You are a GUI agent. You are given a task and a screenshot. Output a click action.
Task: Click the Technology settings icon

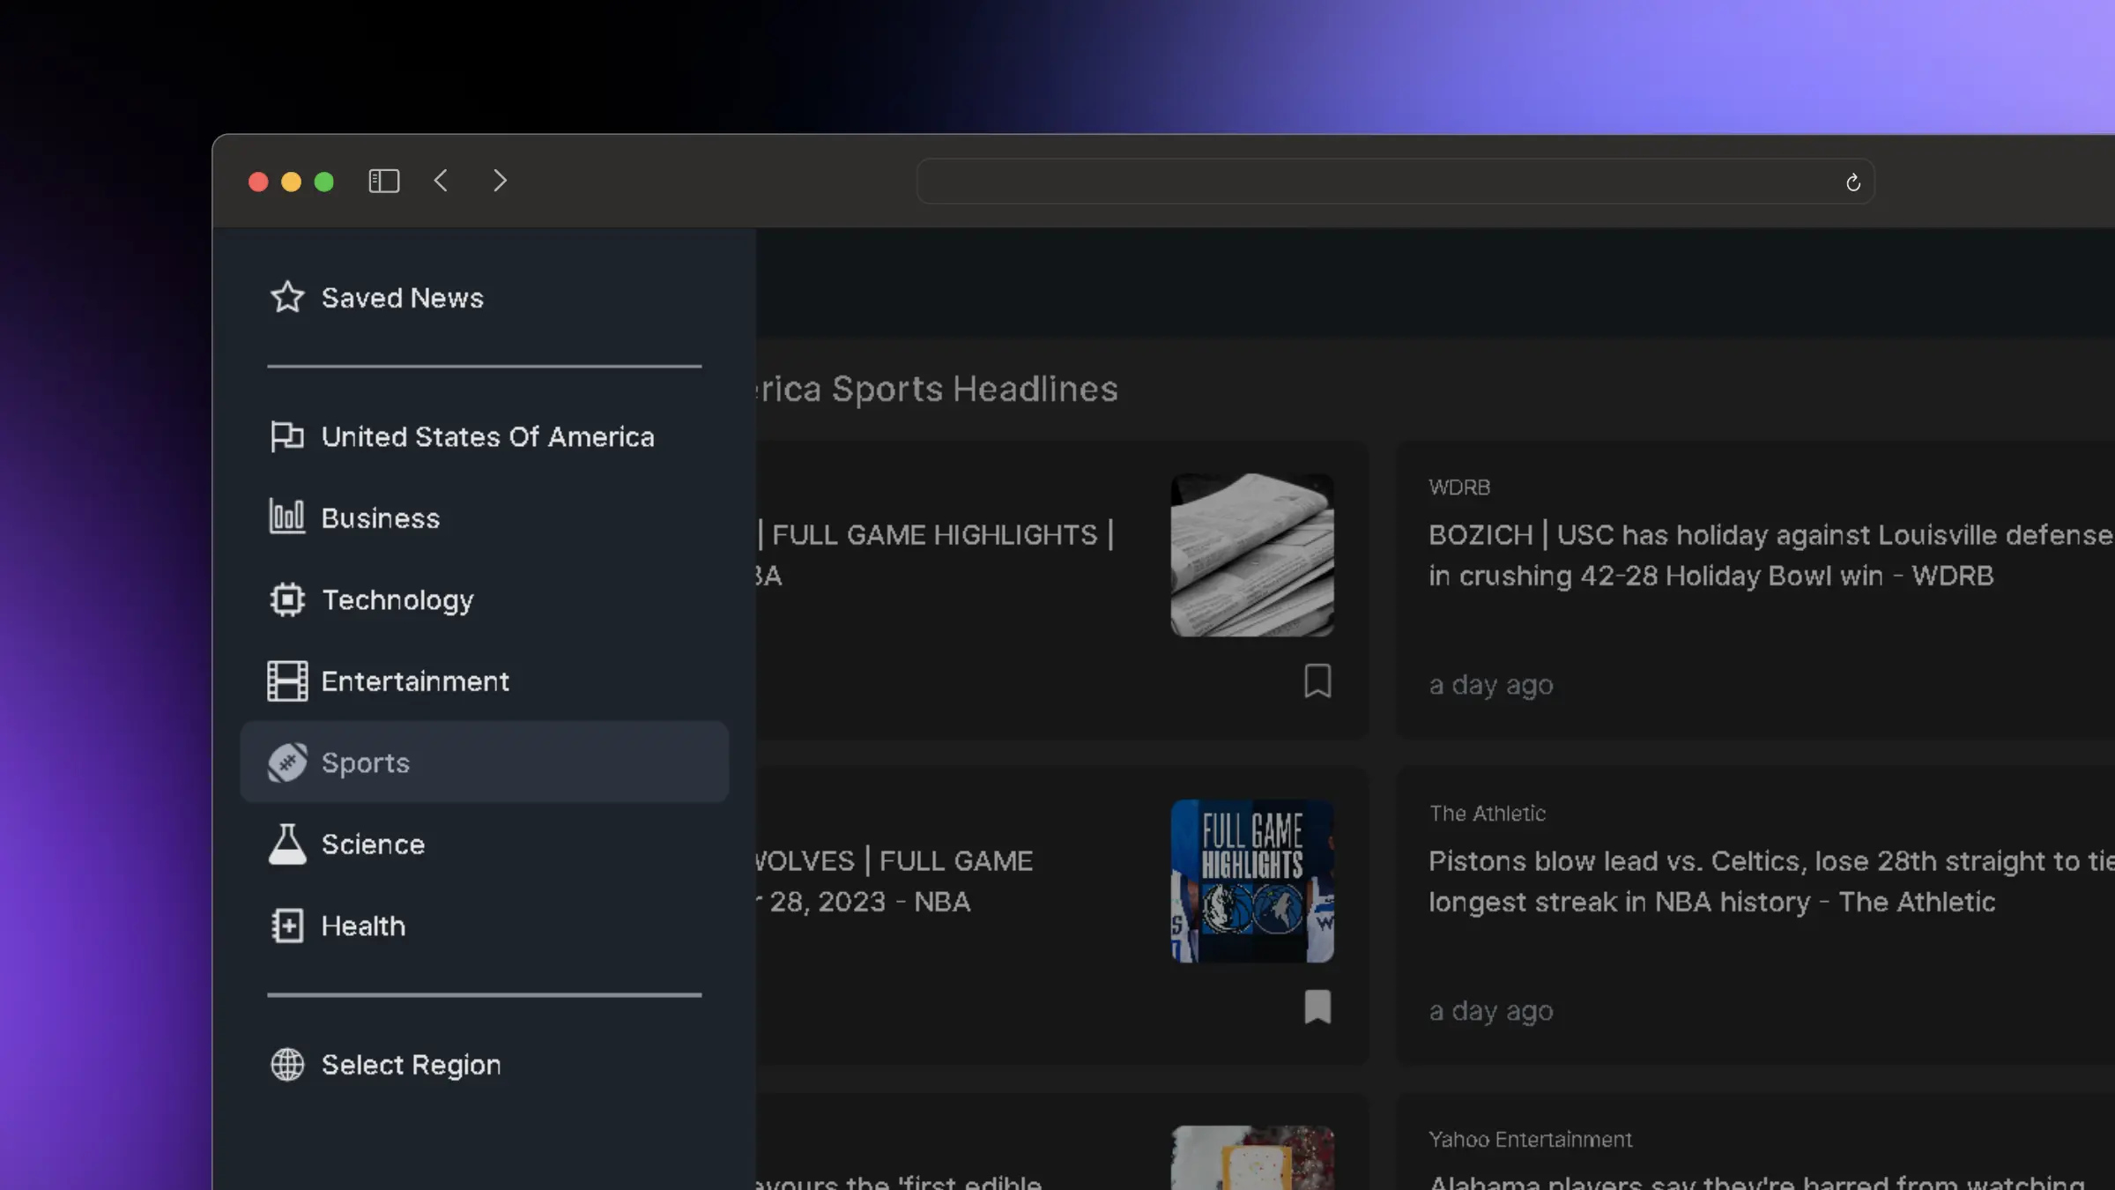(286, 599)
